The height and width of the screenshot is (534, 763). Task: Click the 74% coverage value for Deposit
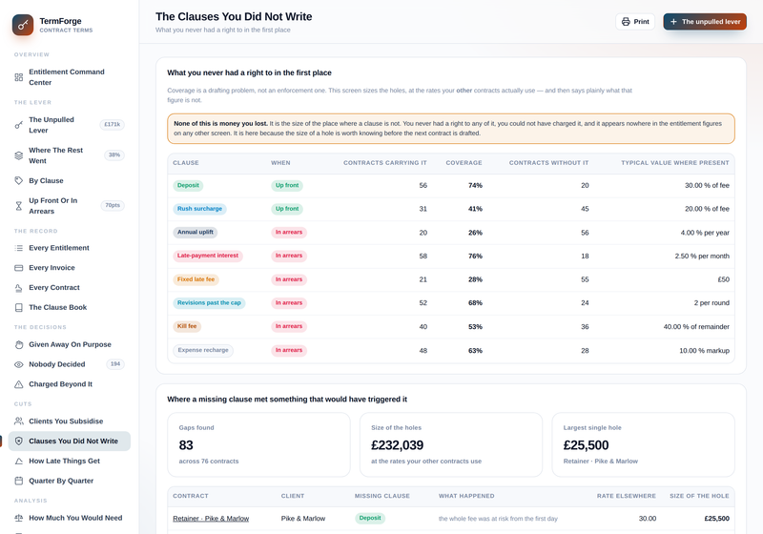[x=475, y=186]
